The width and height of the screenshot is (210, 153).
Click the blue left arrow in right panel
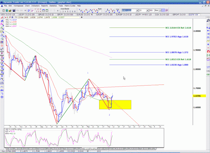pos(208,31)
